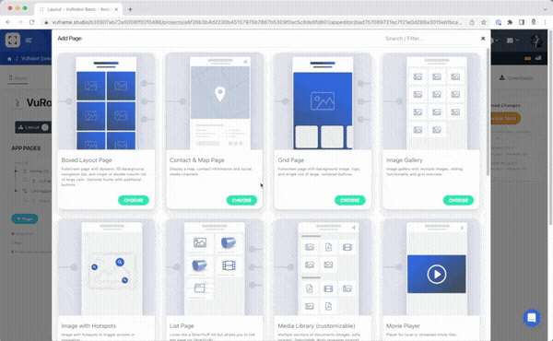Click the Image Gallery title
The height and width of the screenshot is (341, 553).
[405, 160]
